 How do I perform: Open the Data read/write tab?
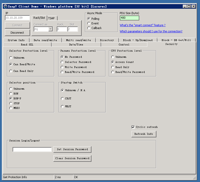45,40
